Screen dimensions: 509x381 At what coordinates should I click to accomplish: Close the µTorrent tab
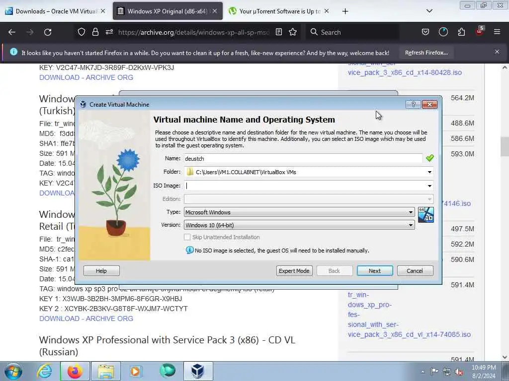point(327,11)
